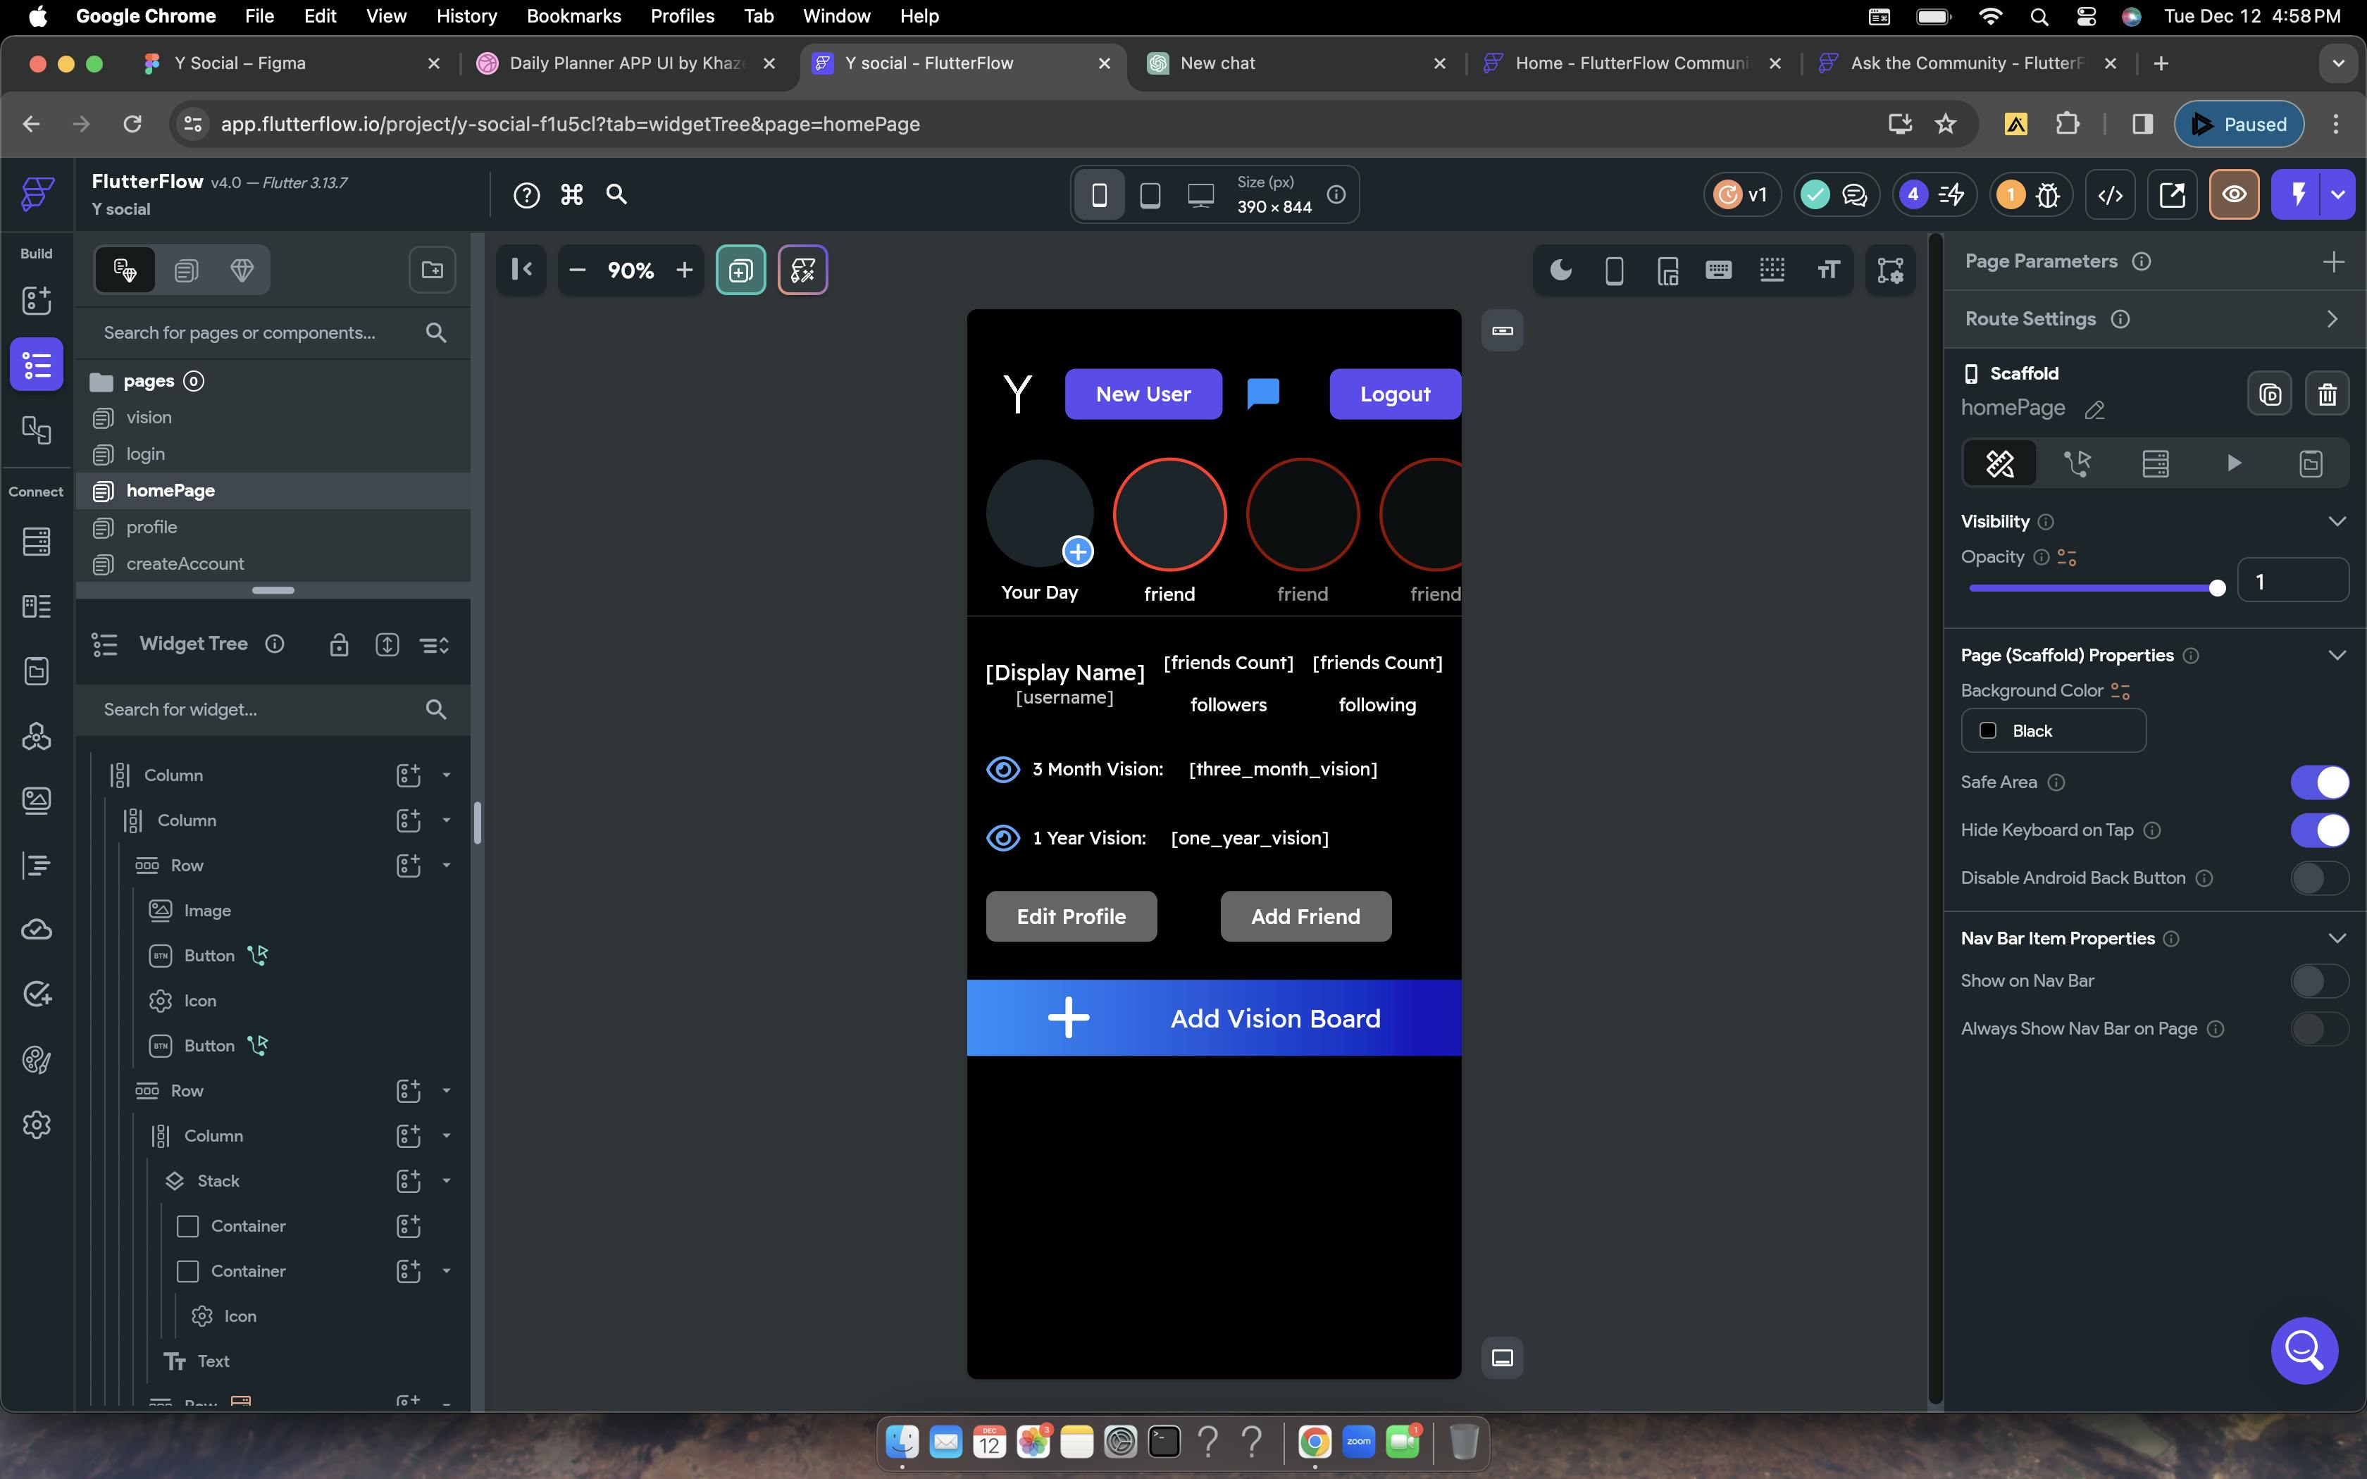Click the delete trash icon for Scaffold

2326,394
